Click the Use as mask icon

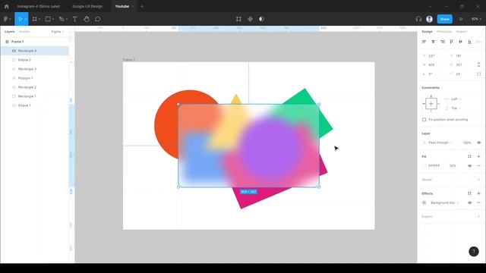261,19
